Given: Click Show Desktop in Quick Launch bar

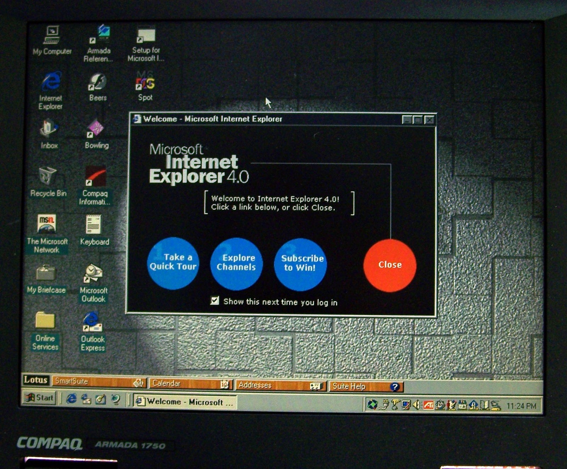Looking at the screenshot, I should (101, 399).
